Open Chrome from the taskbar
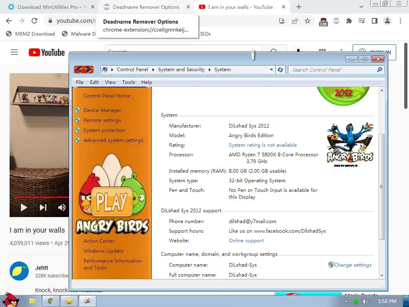 click(51, 301)
